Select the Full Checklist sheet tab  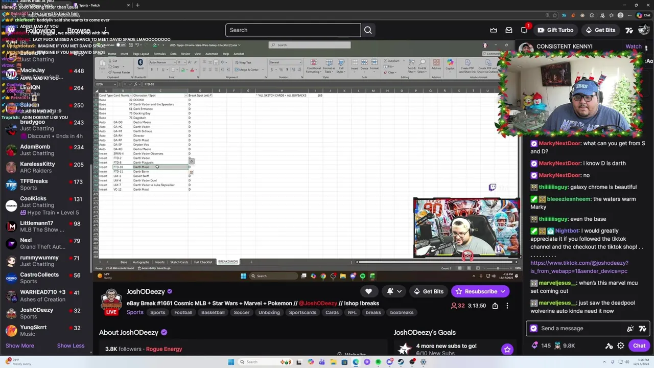203,262
